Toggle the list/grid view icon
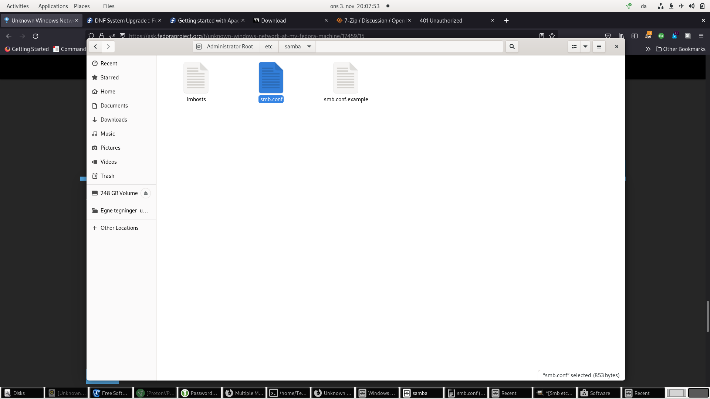 (574, 47)
